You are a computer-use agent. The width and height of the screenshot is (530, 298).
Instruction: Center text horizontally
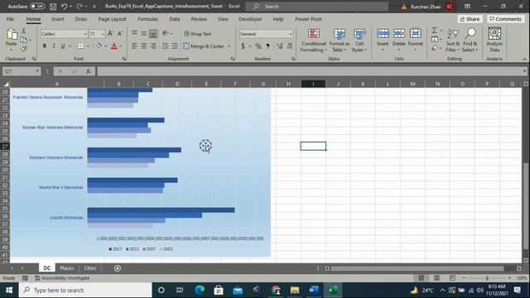(x=143, y=46)
